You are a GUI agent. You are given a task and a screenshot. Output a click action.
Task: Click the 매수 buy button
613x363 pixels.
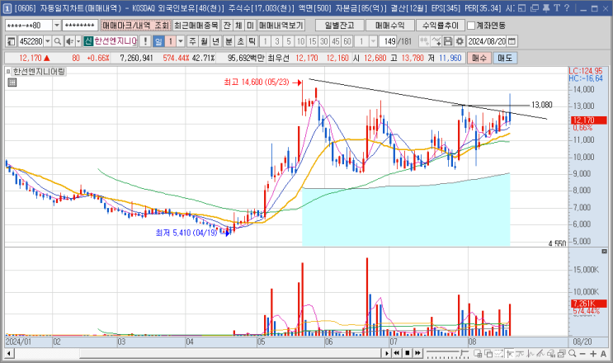pyautogui.click(x=479, y=59)
